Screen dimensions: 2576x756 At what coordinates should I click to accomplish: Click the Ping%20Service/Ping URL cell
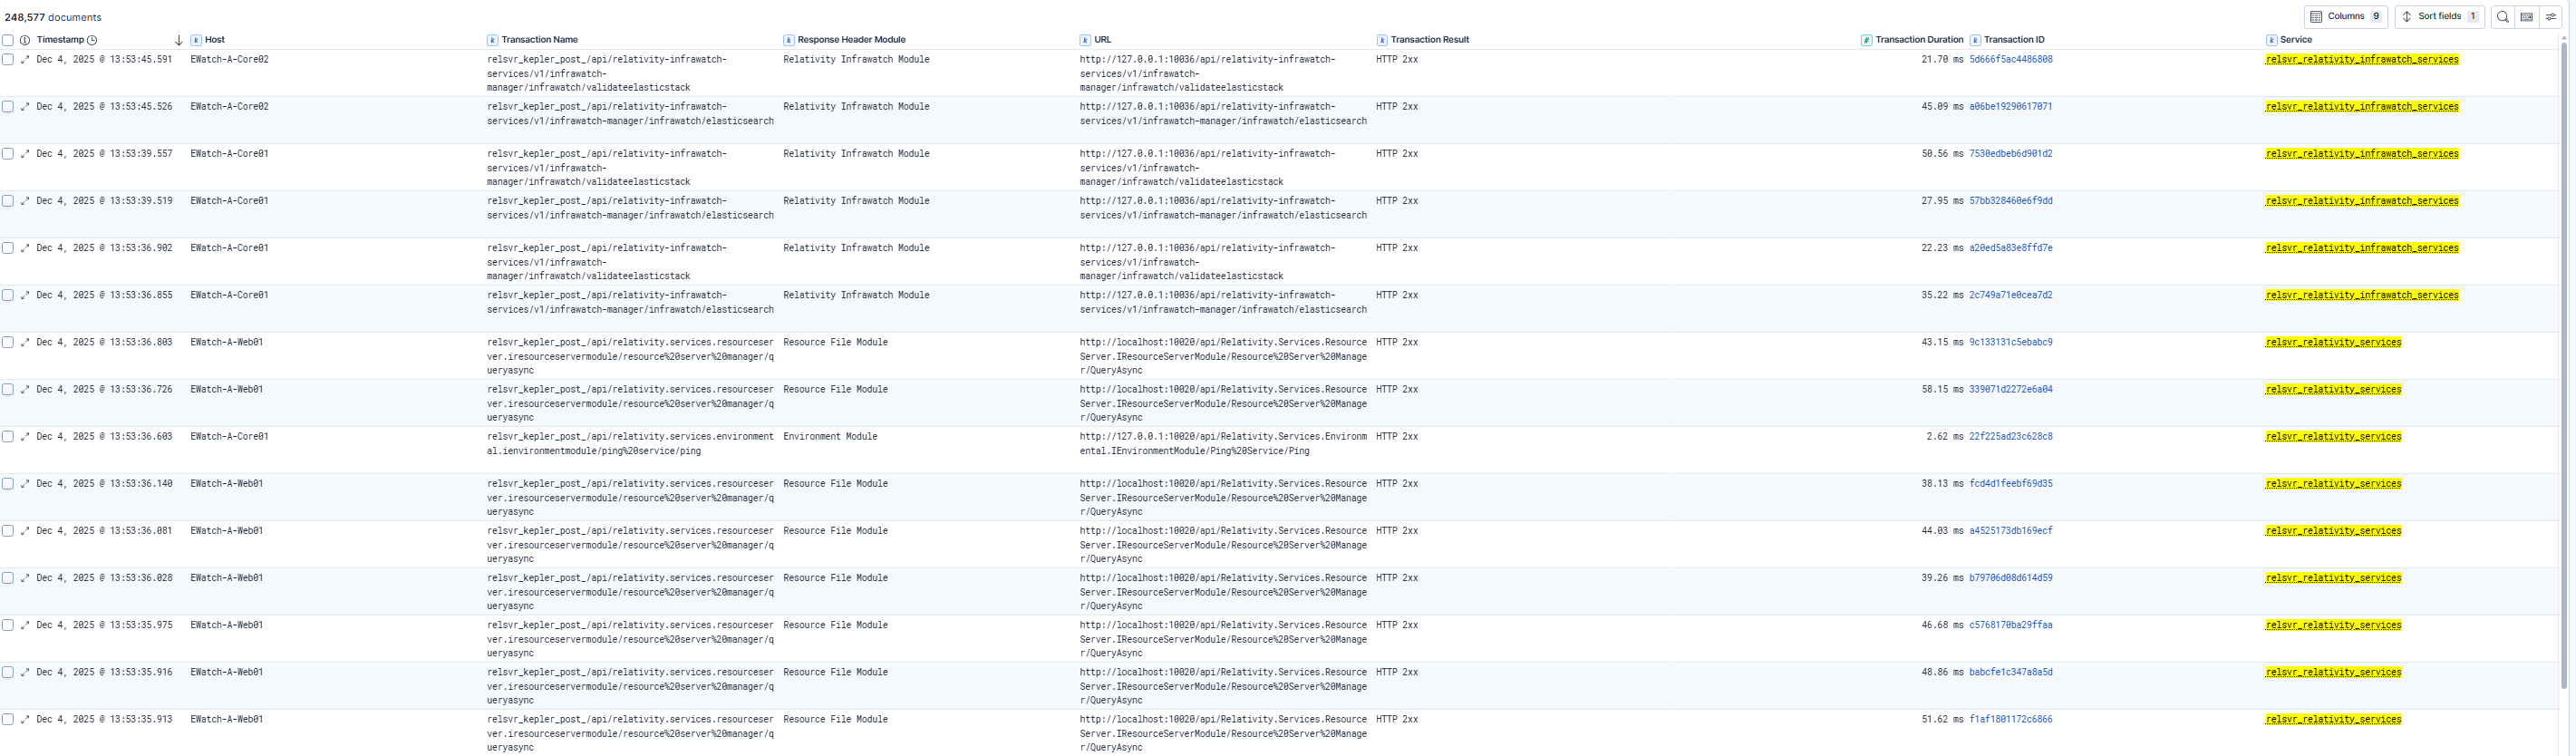pos(1223,444)
